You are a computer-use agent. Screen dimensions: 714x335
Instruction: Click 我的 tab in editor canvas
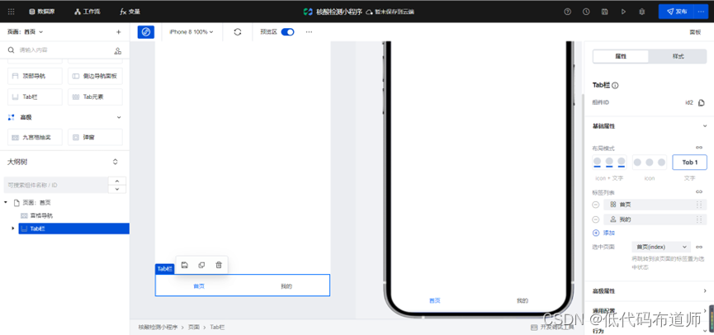point(286,286)
